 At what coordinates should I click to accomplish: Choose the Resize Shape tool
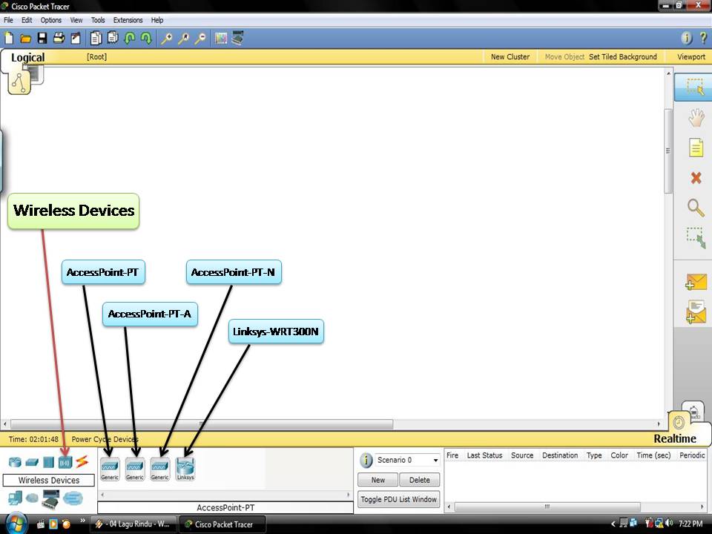coord(696,238)
